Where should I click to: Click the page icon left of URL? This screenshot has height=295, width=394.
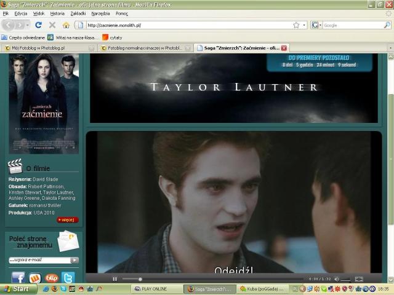[x=81, y=25]
